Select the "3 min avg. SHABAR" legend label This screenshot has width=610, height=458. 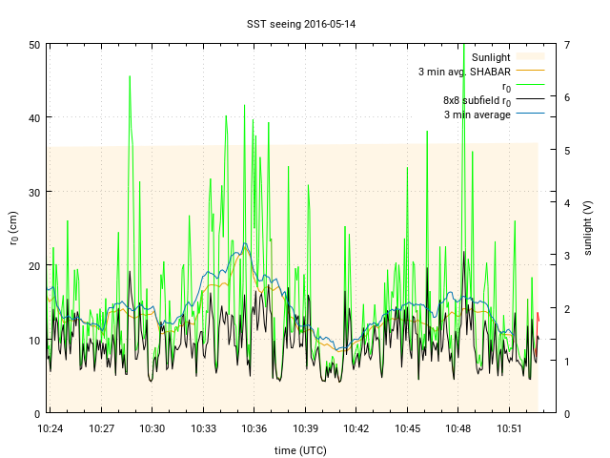pos(464,72)
